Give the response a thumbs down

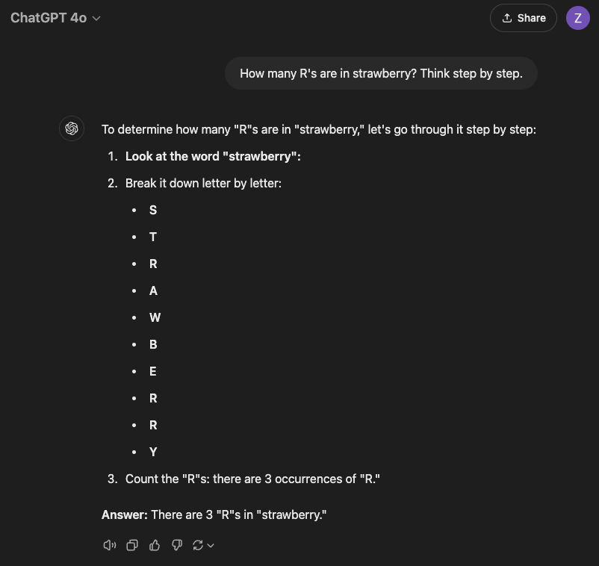[x=177, y=545]
